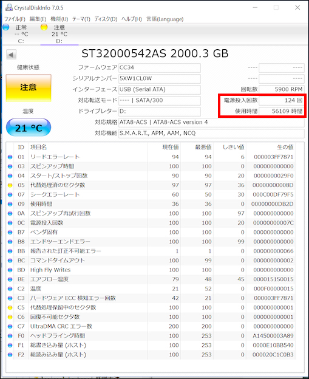Screen dimensions: 309x379
Task: Click the CrystalDiskInfo app icon in title bar
Action: click(x=9, y=7)
